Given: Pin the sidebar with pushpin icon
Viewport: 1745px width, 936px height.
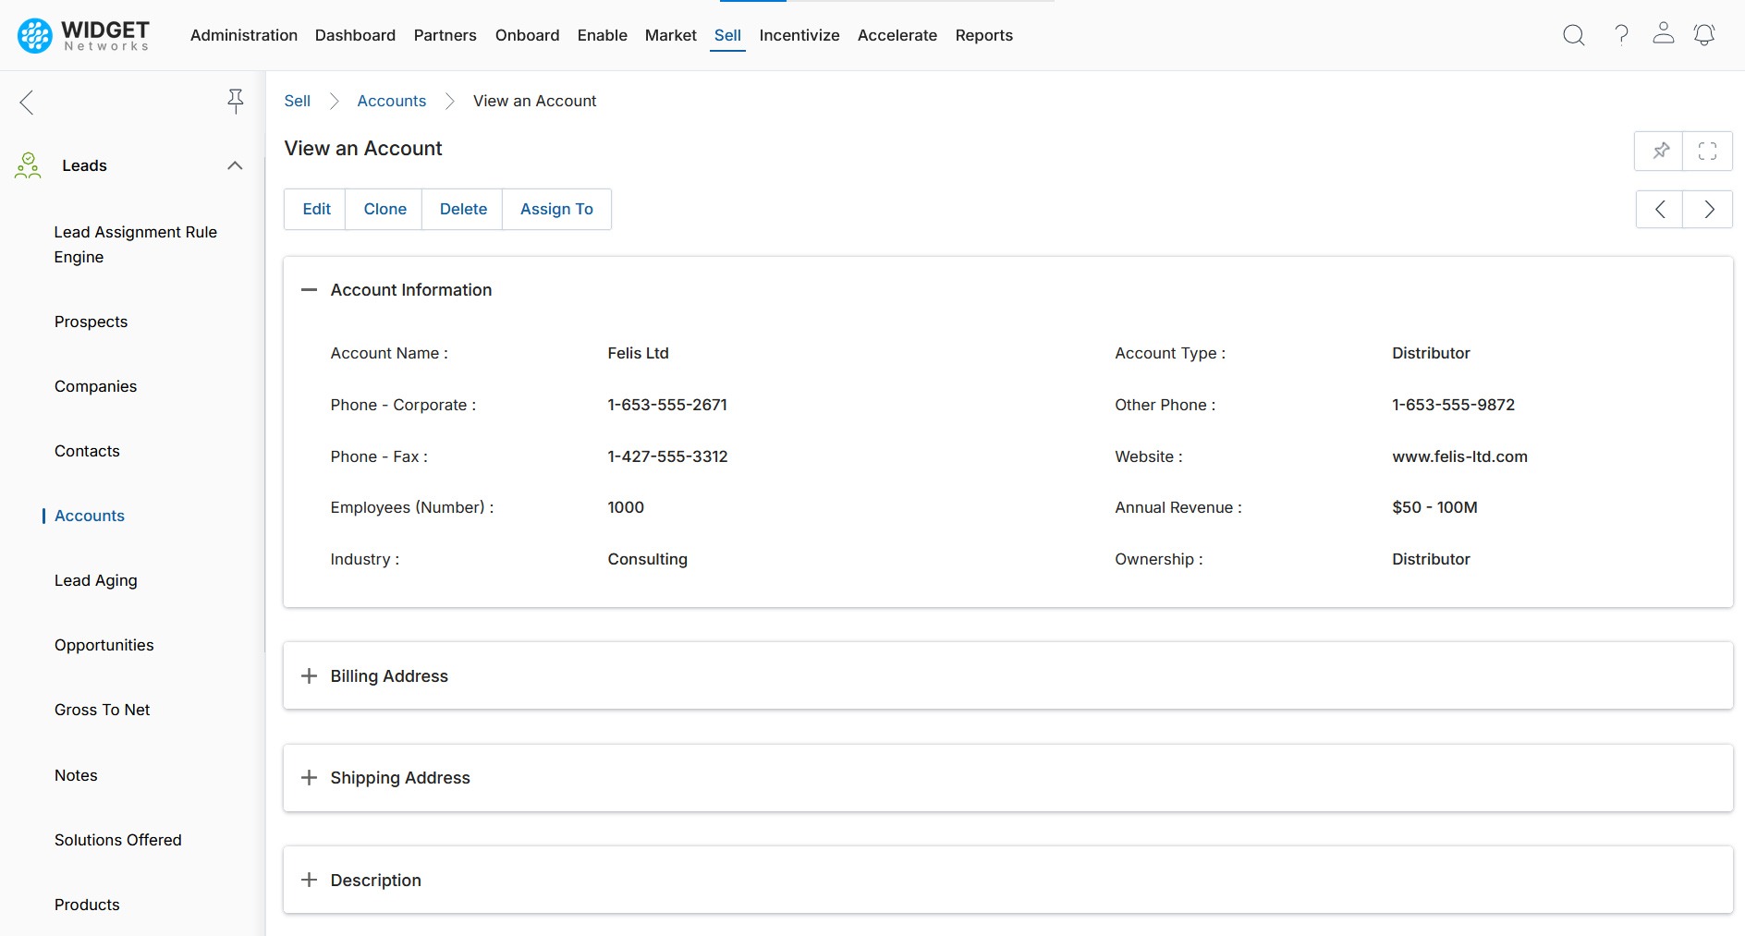Looking at the screenshot, I should coord(236,101).
